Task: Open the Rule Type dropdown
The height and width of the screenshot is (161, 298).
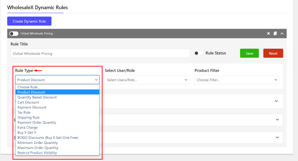Action: coord(57,80)
